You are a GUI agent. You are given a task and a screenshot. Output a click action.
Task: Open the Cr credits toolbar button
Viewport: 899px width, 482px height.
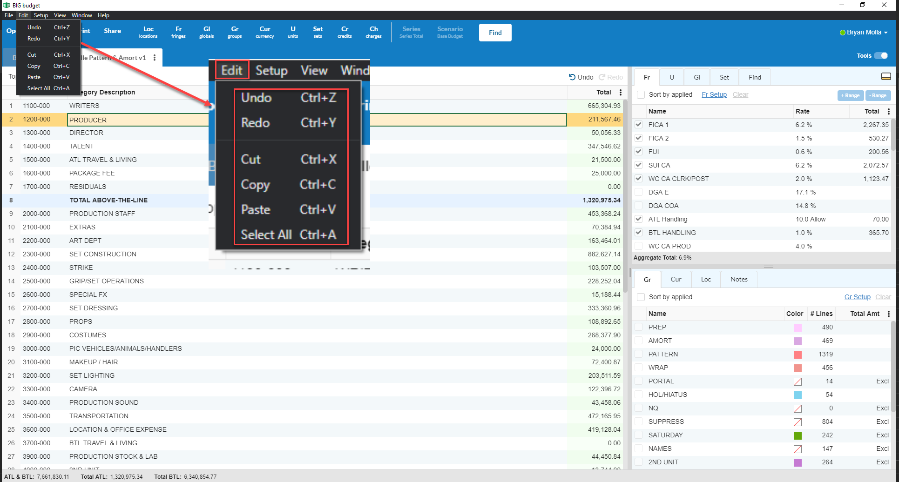point(345,32)
